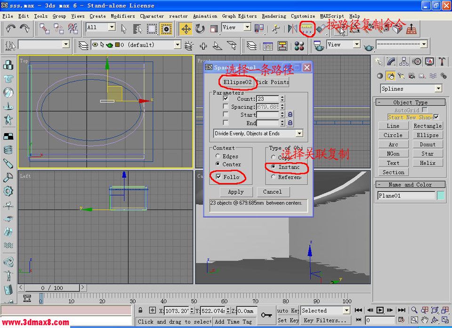Select the Instance object type radio button
The image size is (452, 328).
273,167
